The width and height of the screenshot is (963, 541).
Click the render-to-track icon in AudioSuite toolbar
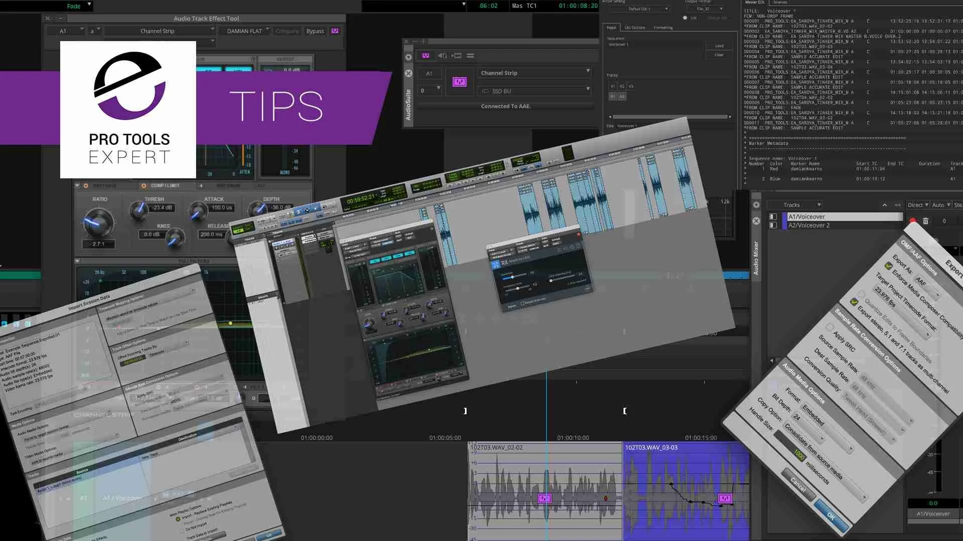click(456, 56)
